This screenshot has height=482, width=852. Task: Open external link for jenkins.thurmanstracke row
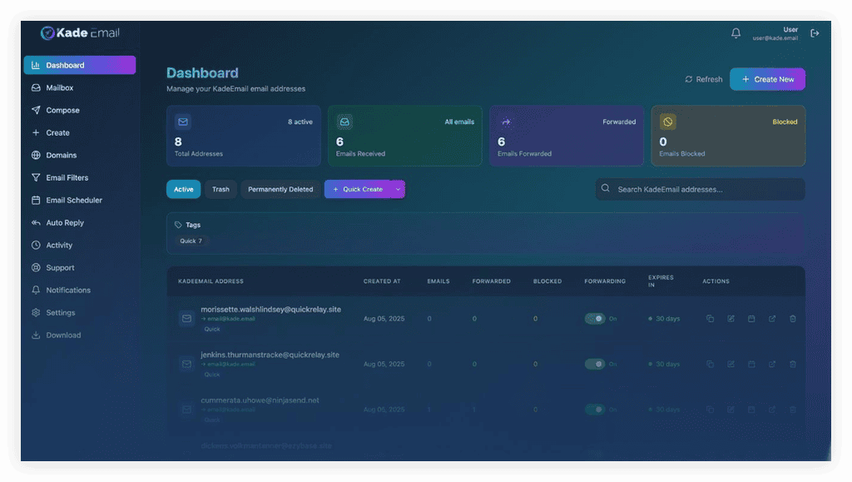click(x=772, y=364)
